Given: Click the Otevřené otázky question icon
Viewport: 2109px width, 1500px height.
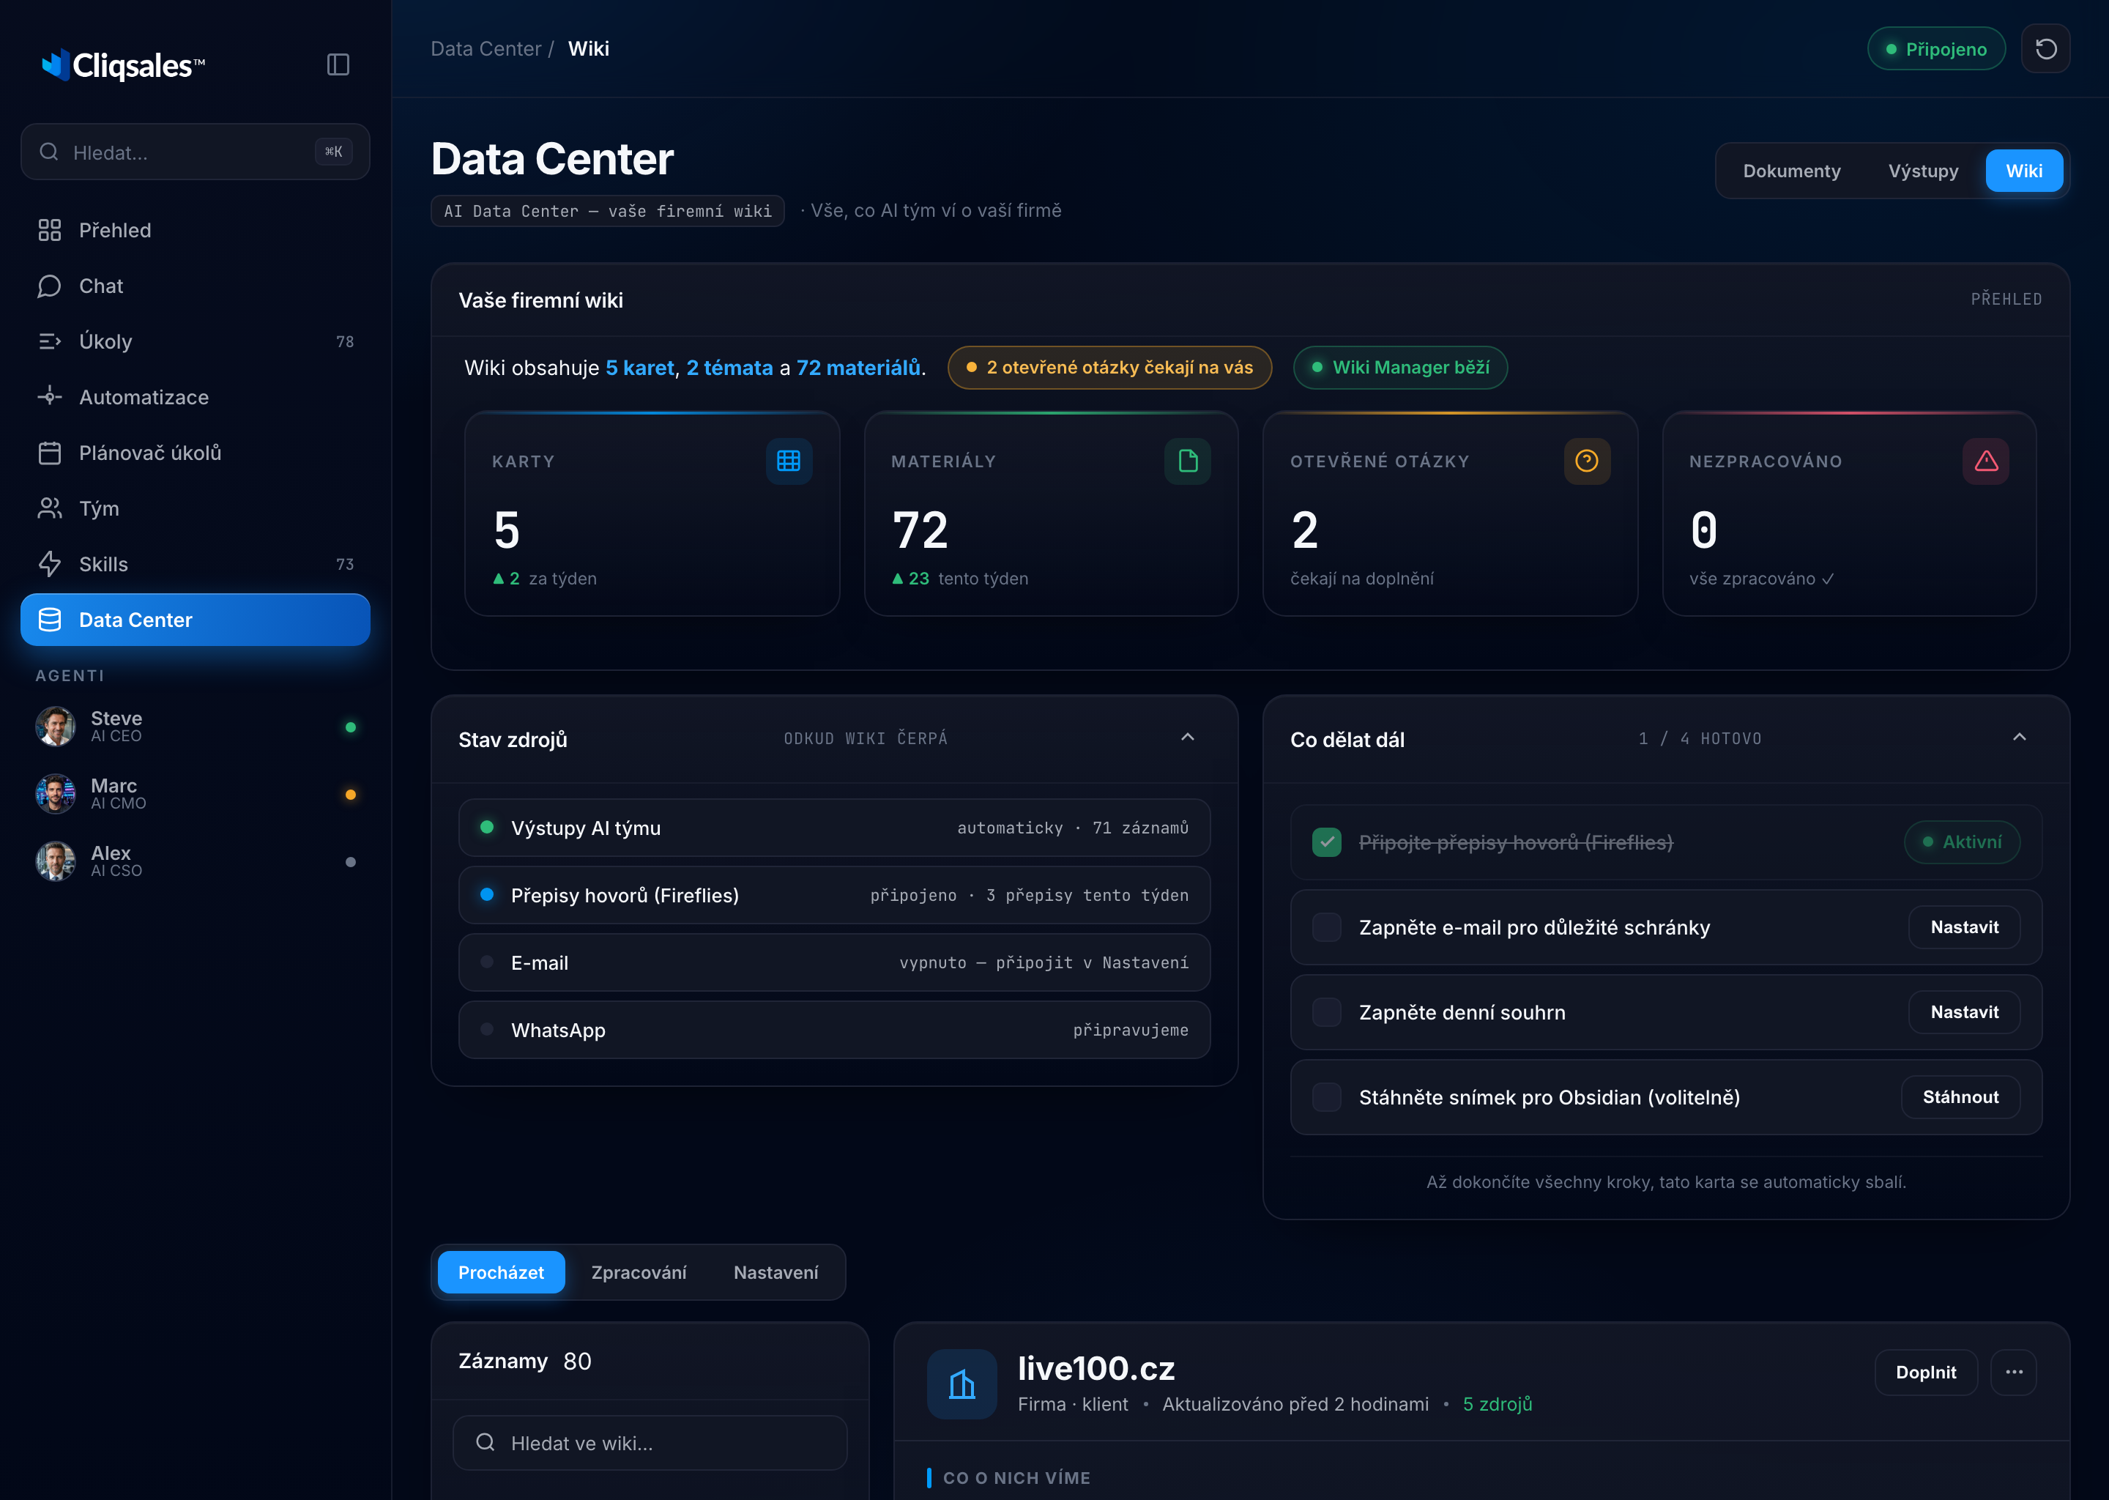Looking at the screenshot, I should tap(1586, 461).
